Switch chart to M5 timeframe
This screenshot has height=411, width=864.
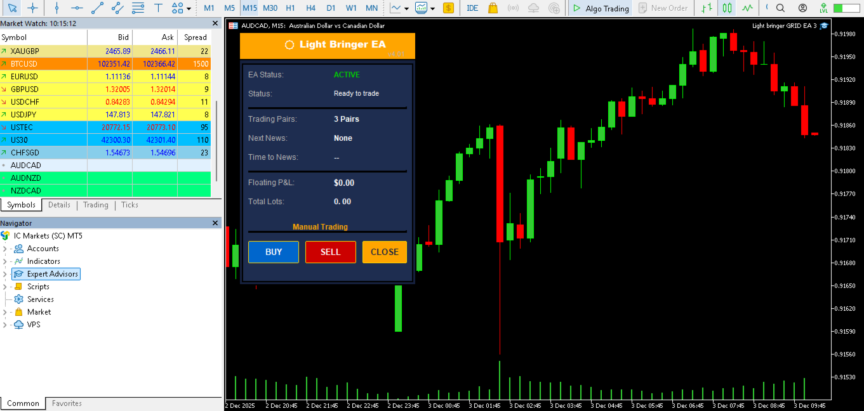pyautogui.click(x=229, y=8)
